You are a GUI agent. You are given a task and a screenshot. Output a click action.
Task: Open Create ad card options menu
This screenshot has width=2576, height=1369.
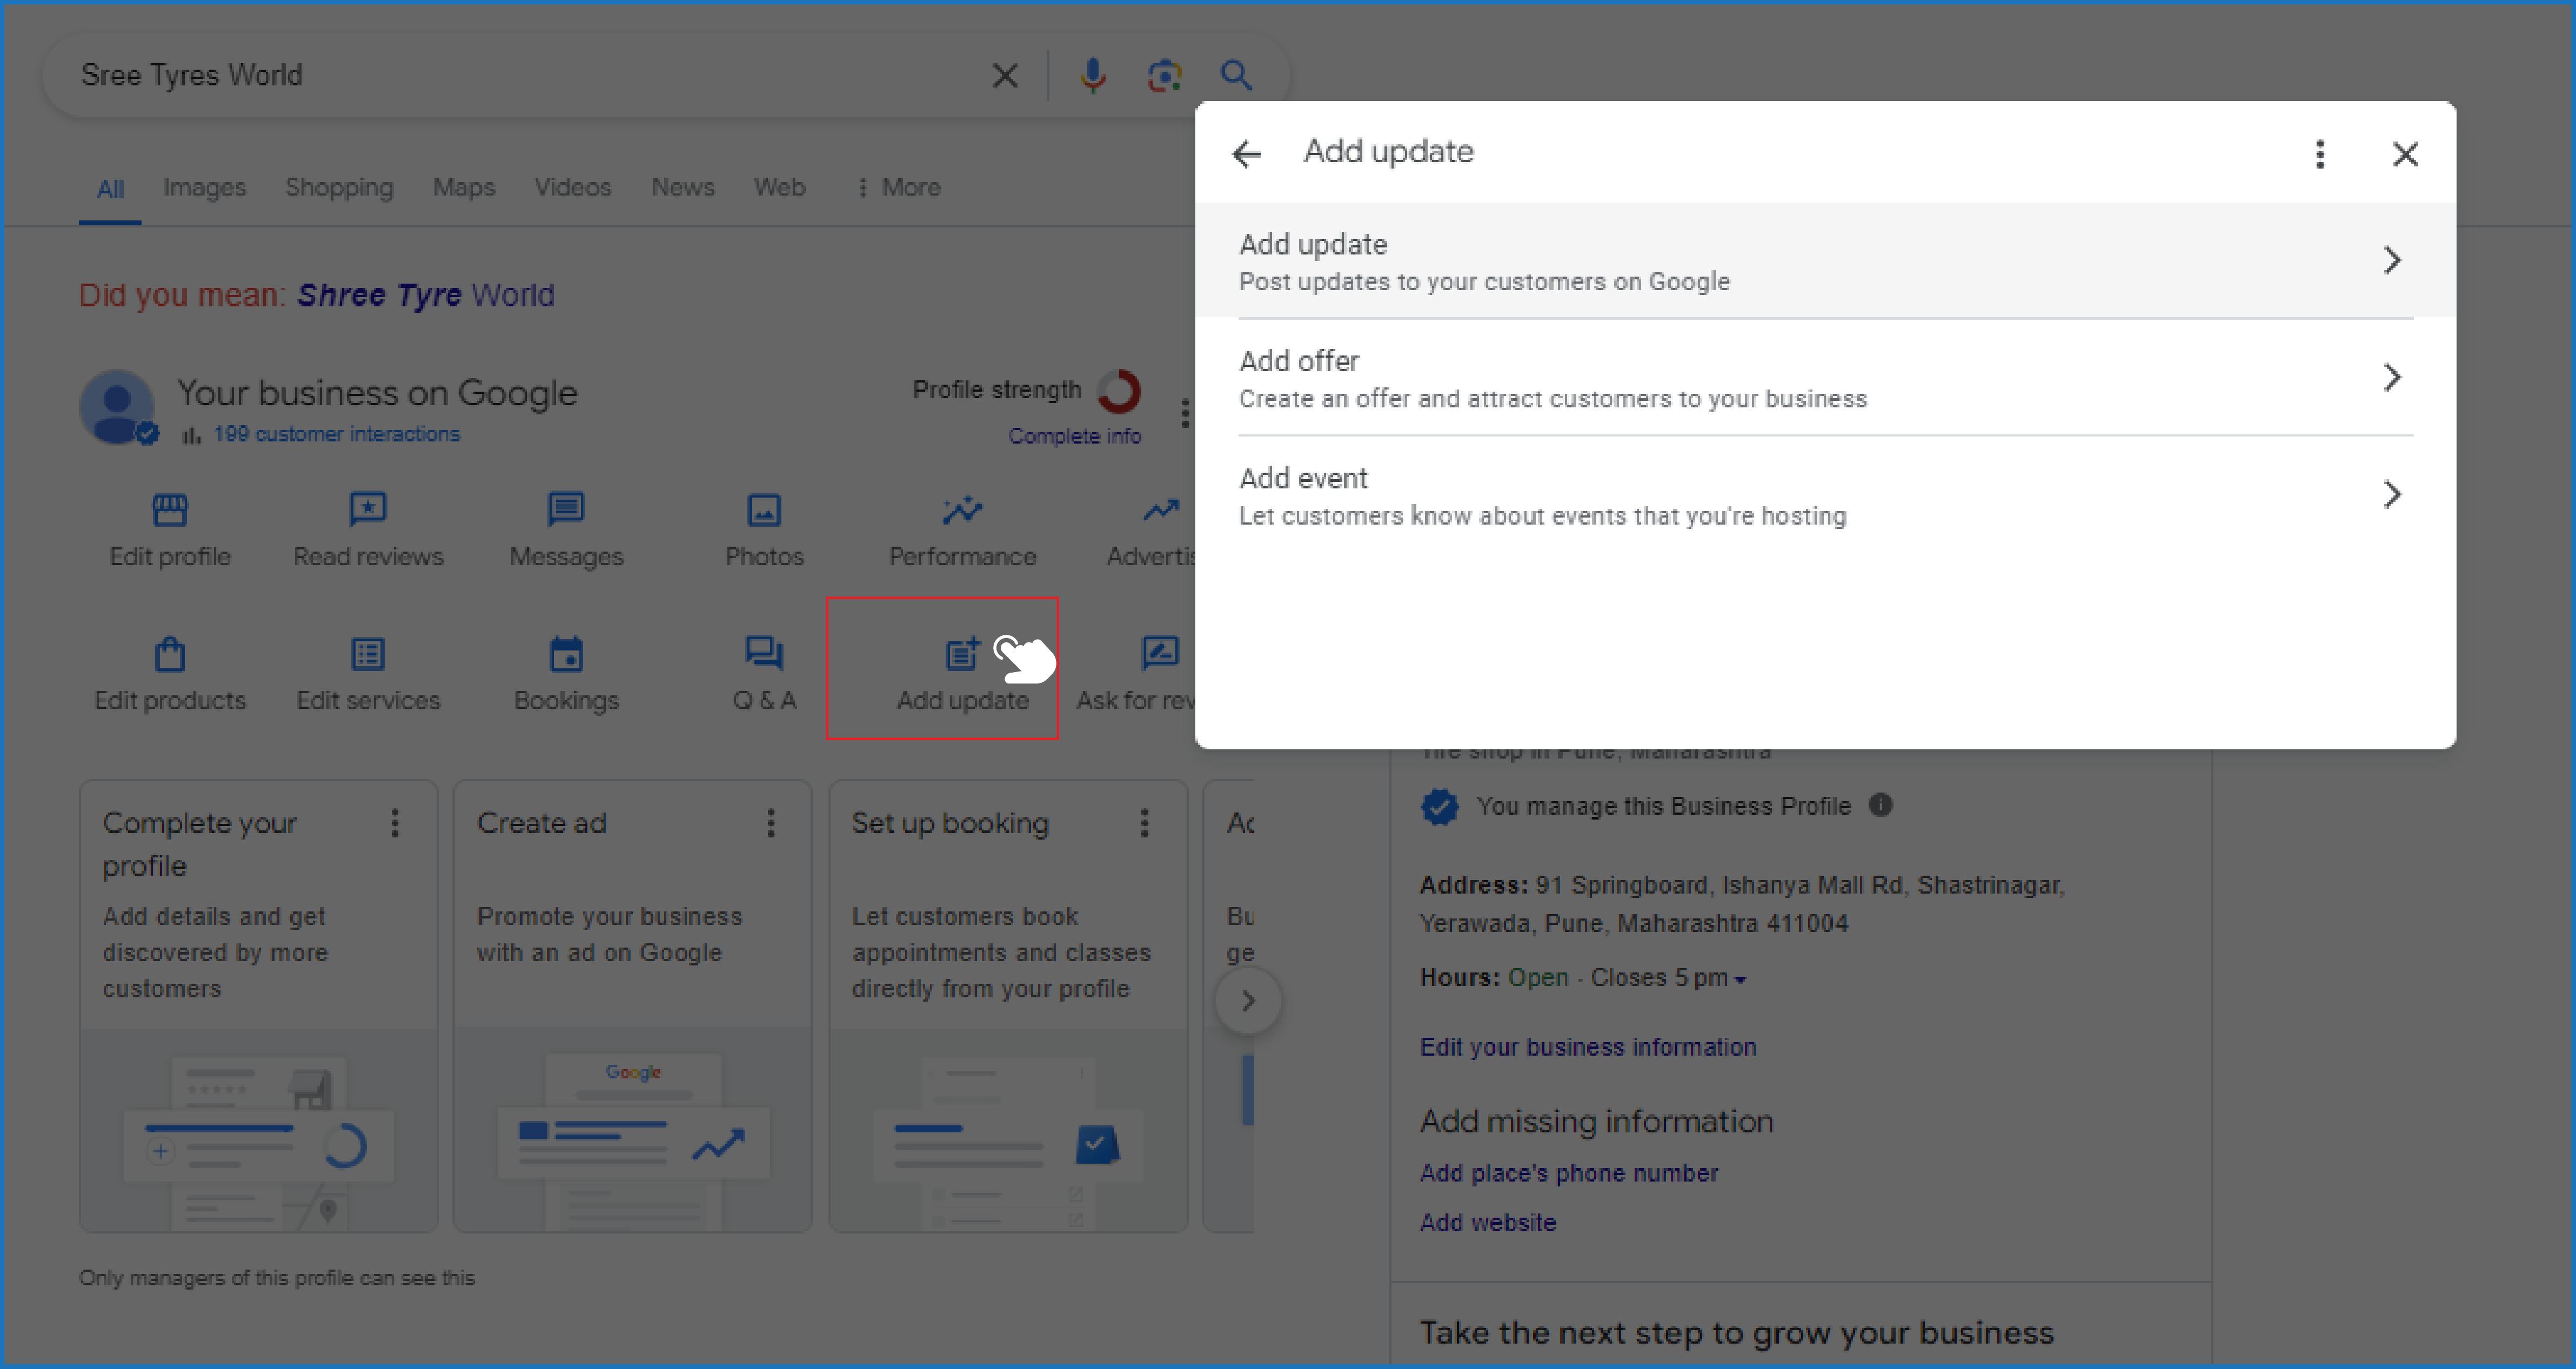(770, 823)
